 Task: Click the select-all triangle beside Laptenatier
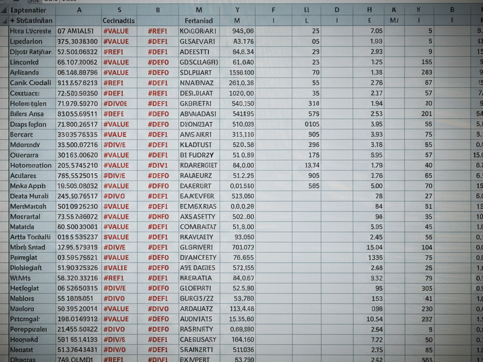click(4, 11)
